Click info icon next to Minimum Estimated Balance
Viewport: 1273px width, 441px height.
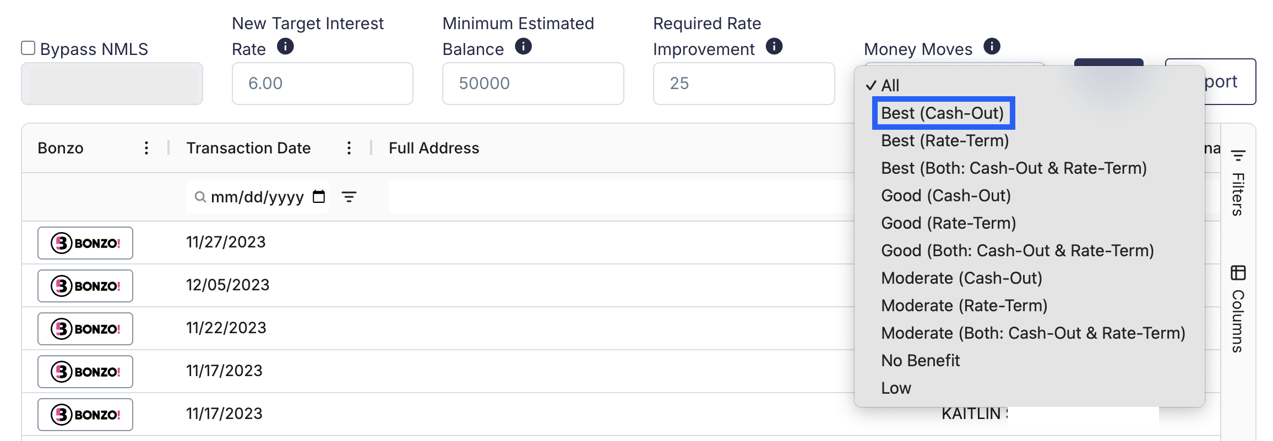523,46
